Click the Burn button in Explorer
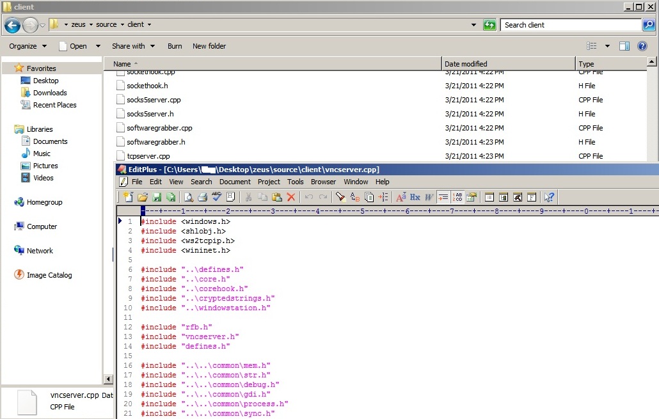Screen dimensions: 659x419 click(x=175, y=46)
